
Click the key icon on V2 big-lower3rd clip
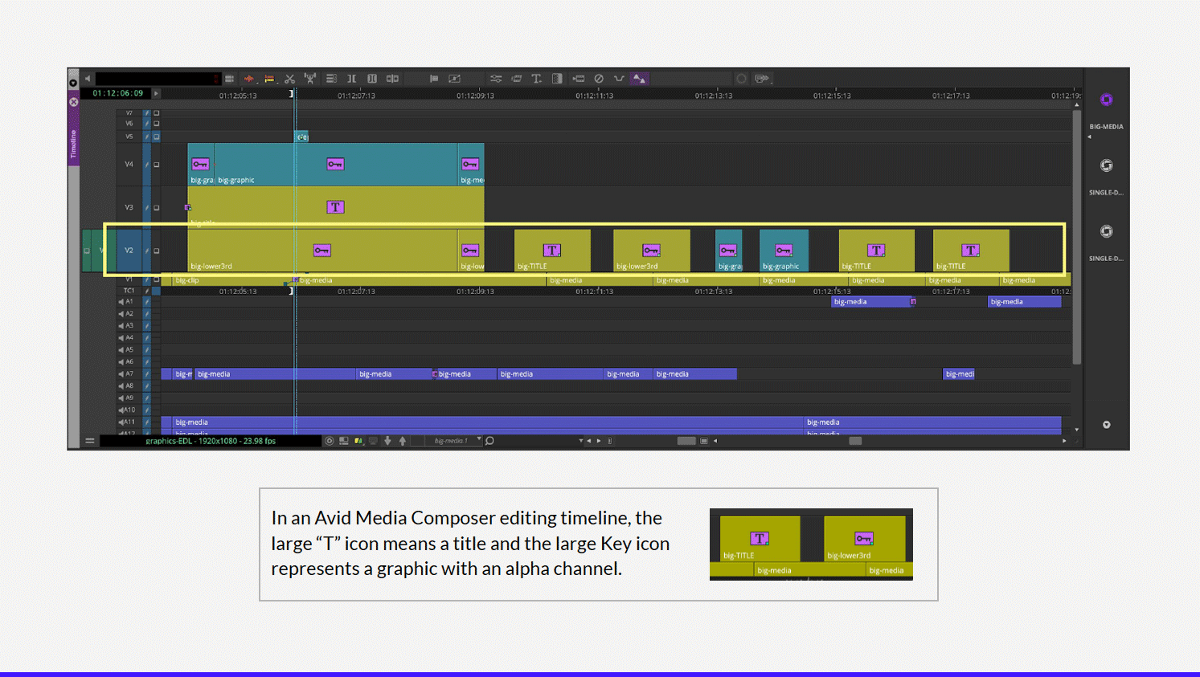coord(322,251)
